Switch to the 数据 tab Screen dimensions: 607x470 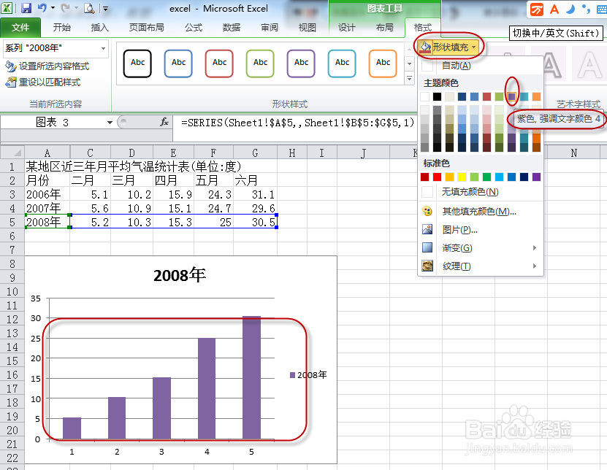tap(231, 28)
